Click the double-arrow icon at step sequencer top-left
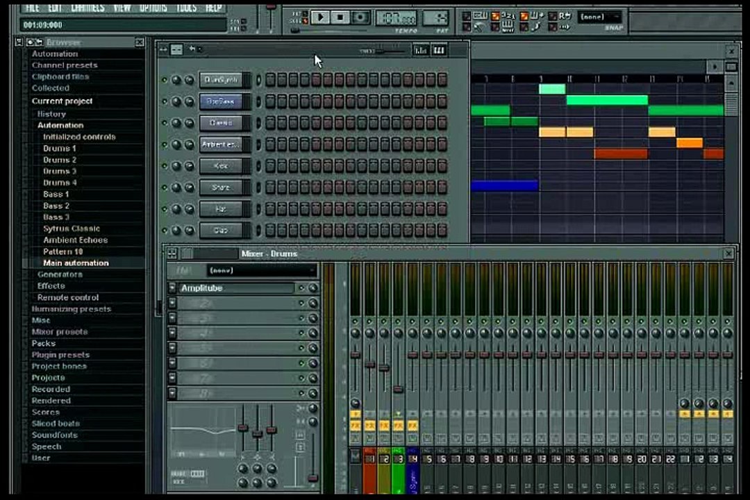This screenshot has height=500, width=750. (163, 49)
